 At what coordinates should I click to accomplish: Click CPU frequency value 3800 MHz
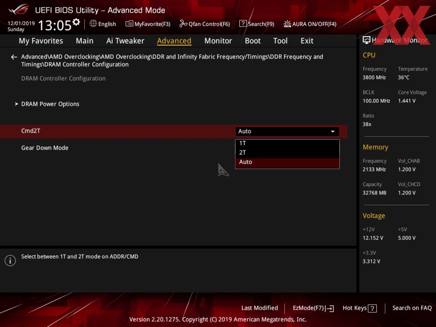tap(374, 78)
